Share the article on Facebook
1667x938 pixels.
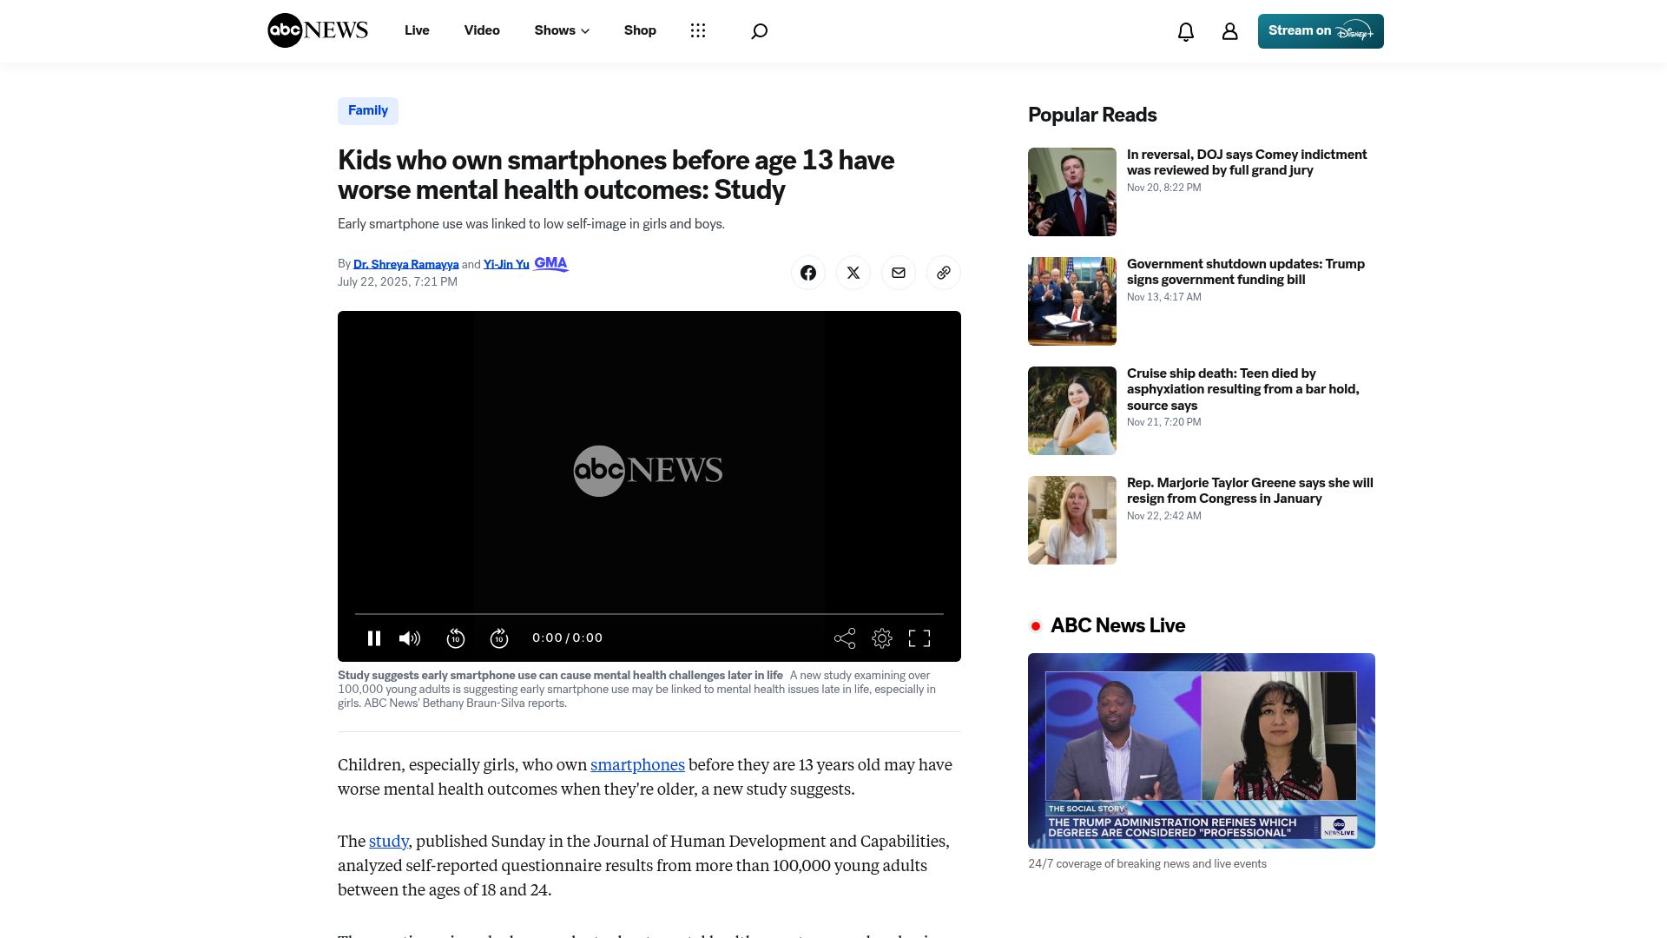pos(808,273)
